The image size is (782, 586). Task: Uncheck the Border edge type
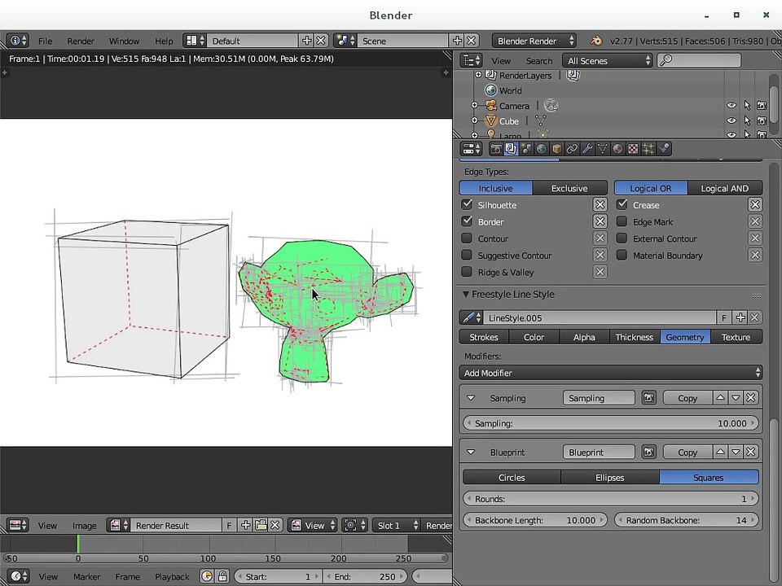467,221
